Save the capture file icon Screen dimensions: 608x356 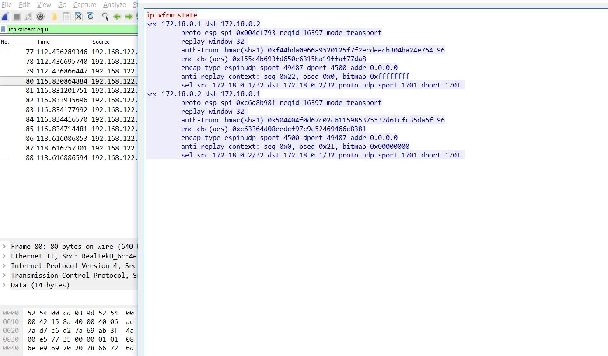point(66,17)
